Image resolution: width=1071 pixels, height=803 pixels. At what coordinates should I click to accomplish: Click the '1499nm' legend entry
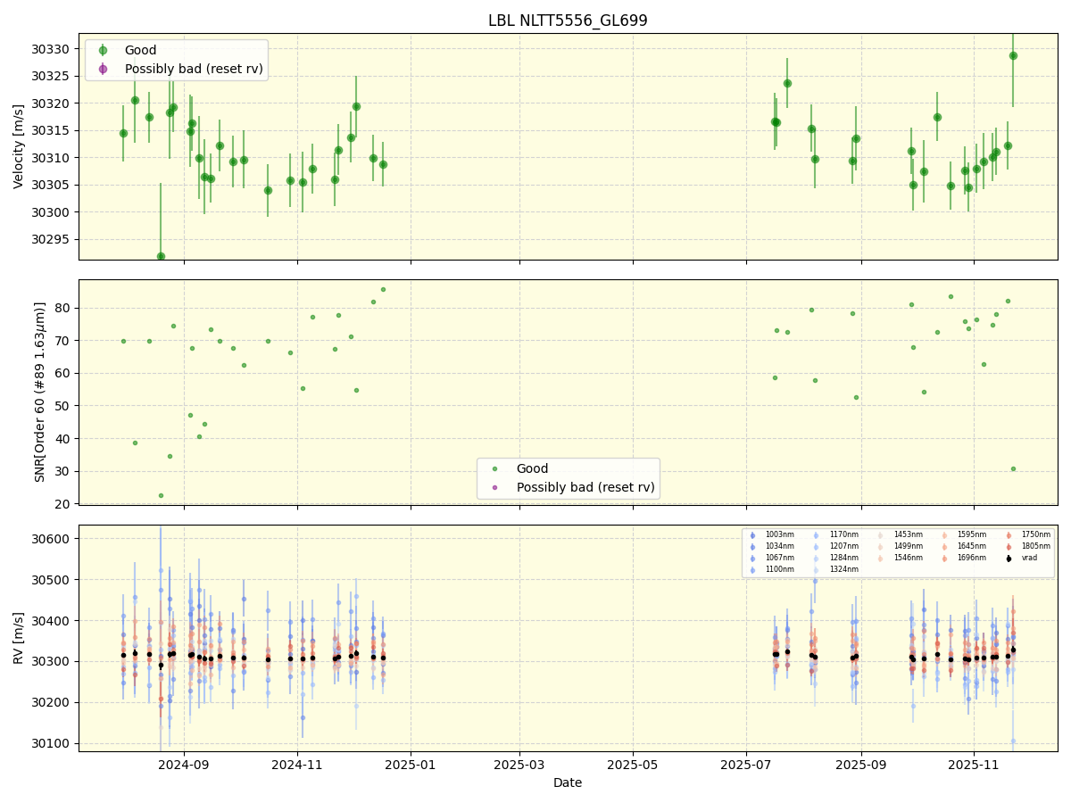pyautogui.click(x=901, y=546)
